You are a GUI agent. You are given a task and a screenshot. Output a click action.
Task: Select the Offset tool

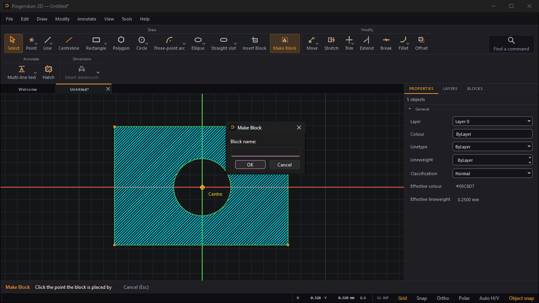click(421, 43)
